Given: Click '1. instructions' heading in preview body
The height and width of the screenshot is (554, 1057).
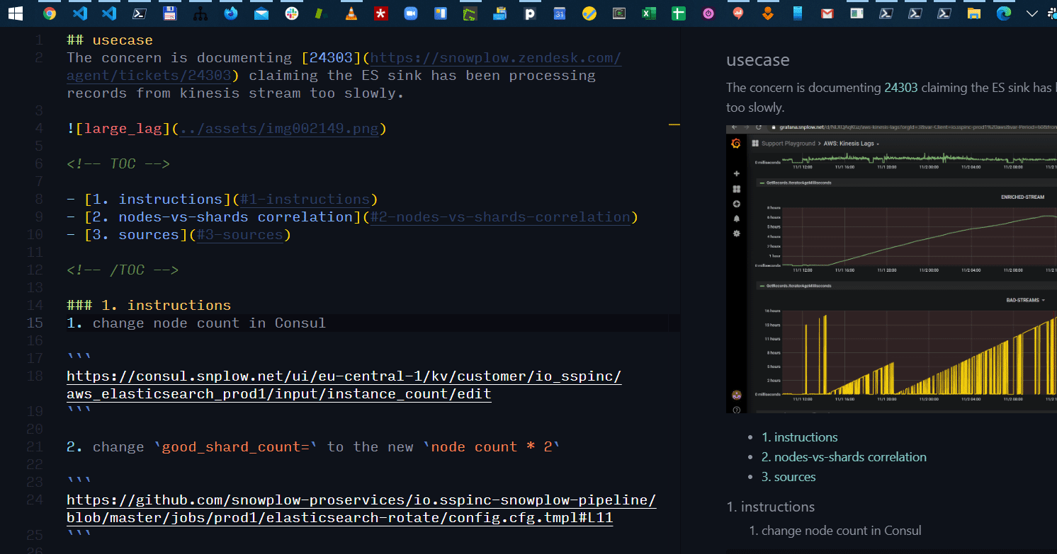Looking at the screenshot, I should (x=771, y=507).
